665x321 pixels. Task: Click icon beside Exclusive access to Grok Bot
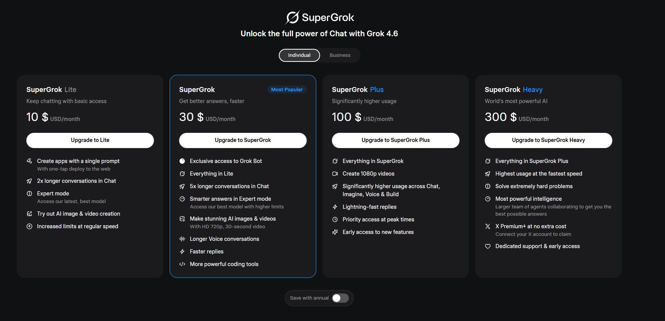(x=182, y=161)
